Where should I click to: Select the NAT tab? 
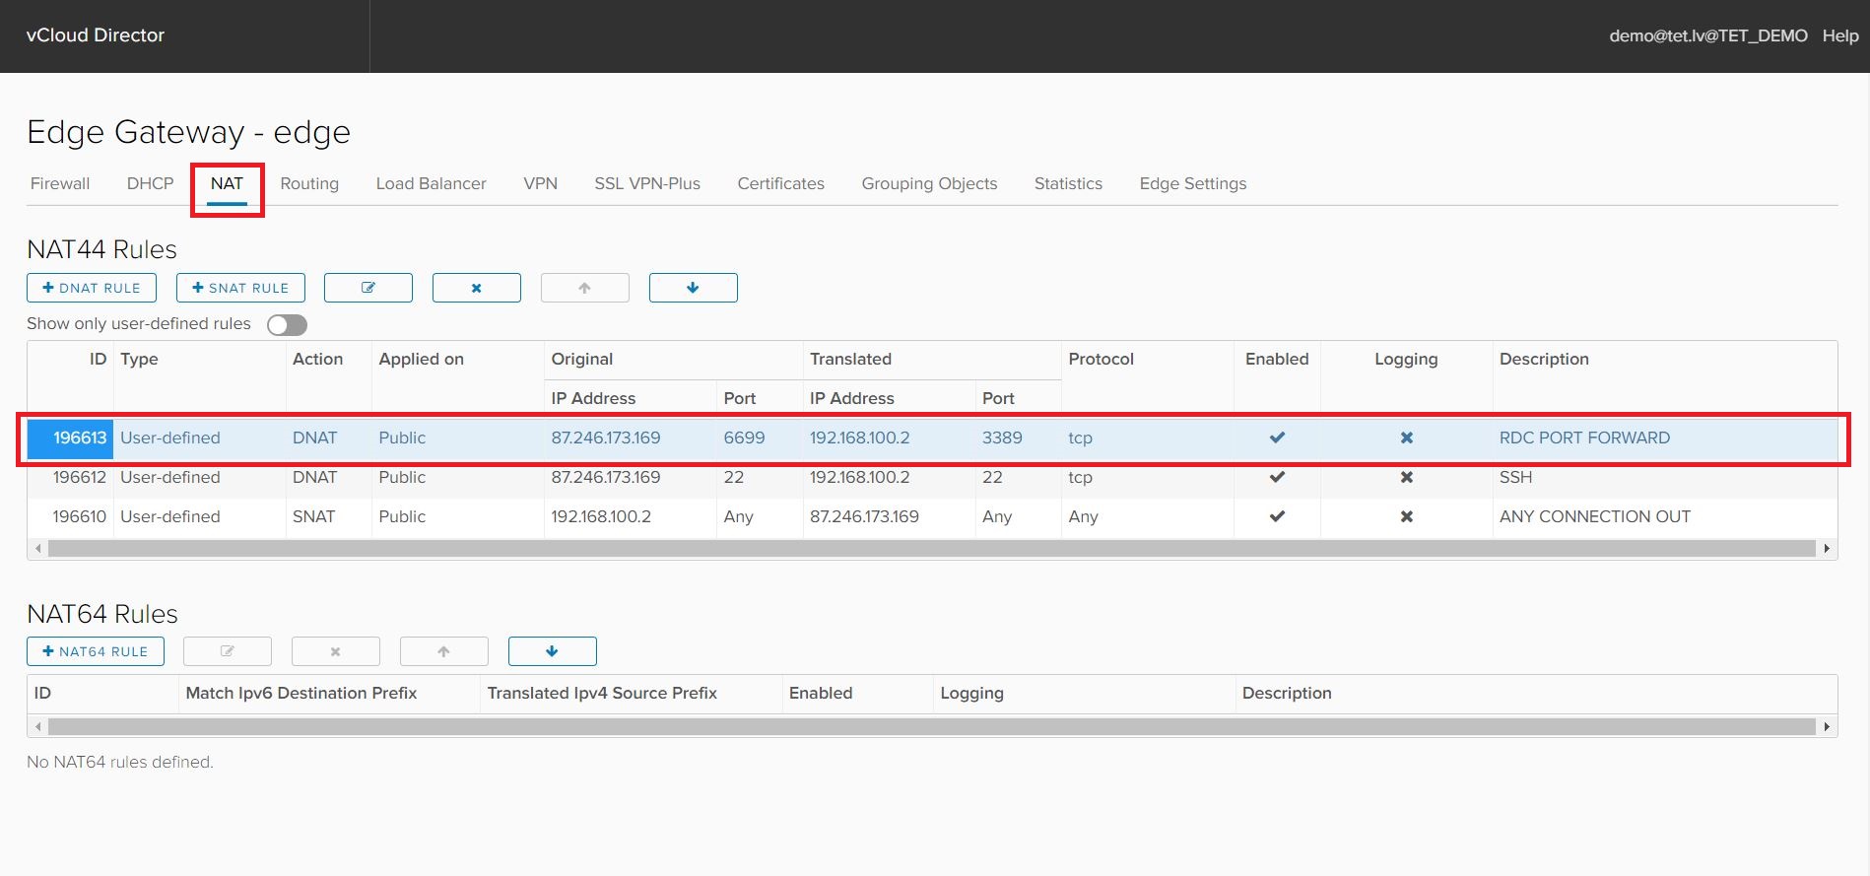tap(227, 183)
